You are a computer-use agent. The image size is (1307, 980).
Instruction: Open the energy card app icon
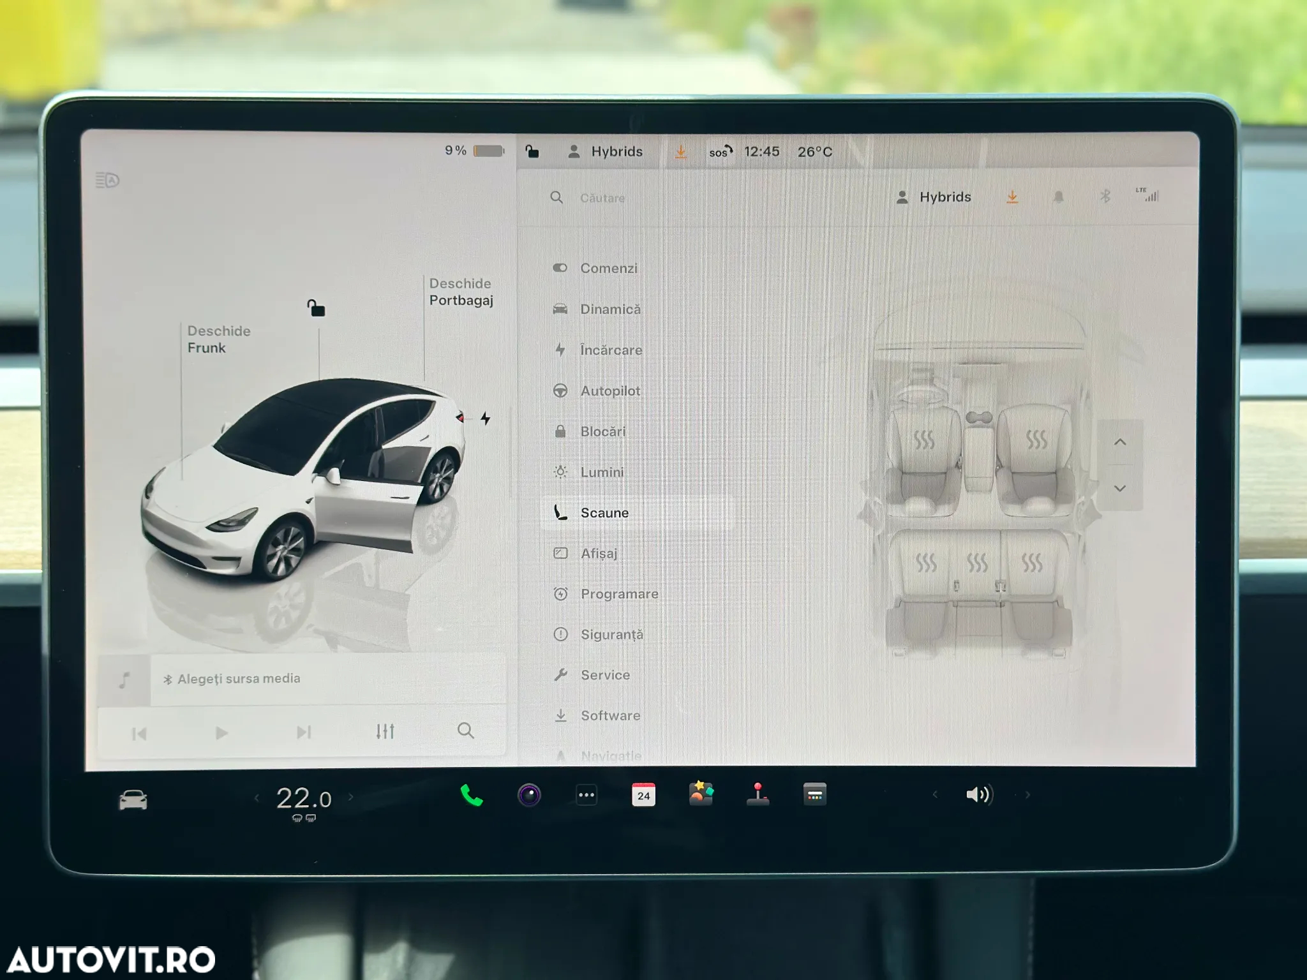click(x=815, y=794)
